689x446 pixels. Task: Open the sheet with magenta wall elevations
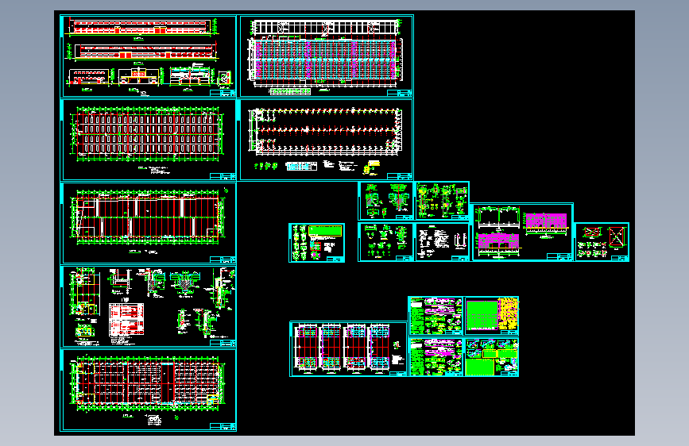[522, 233]
